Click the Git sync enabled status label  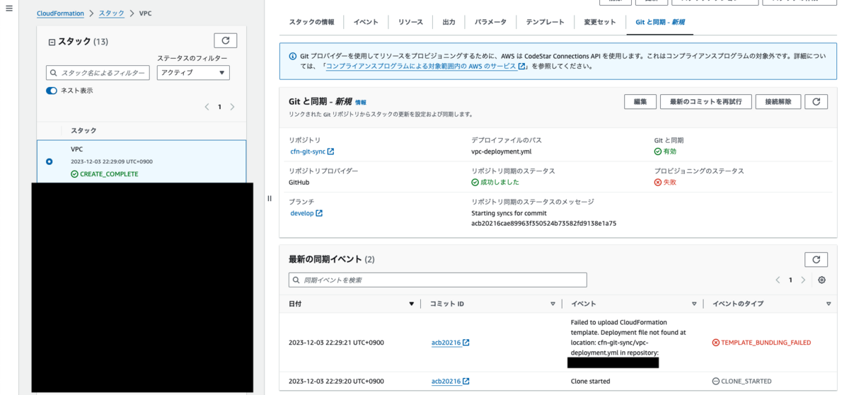(665, 151)
